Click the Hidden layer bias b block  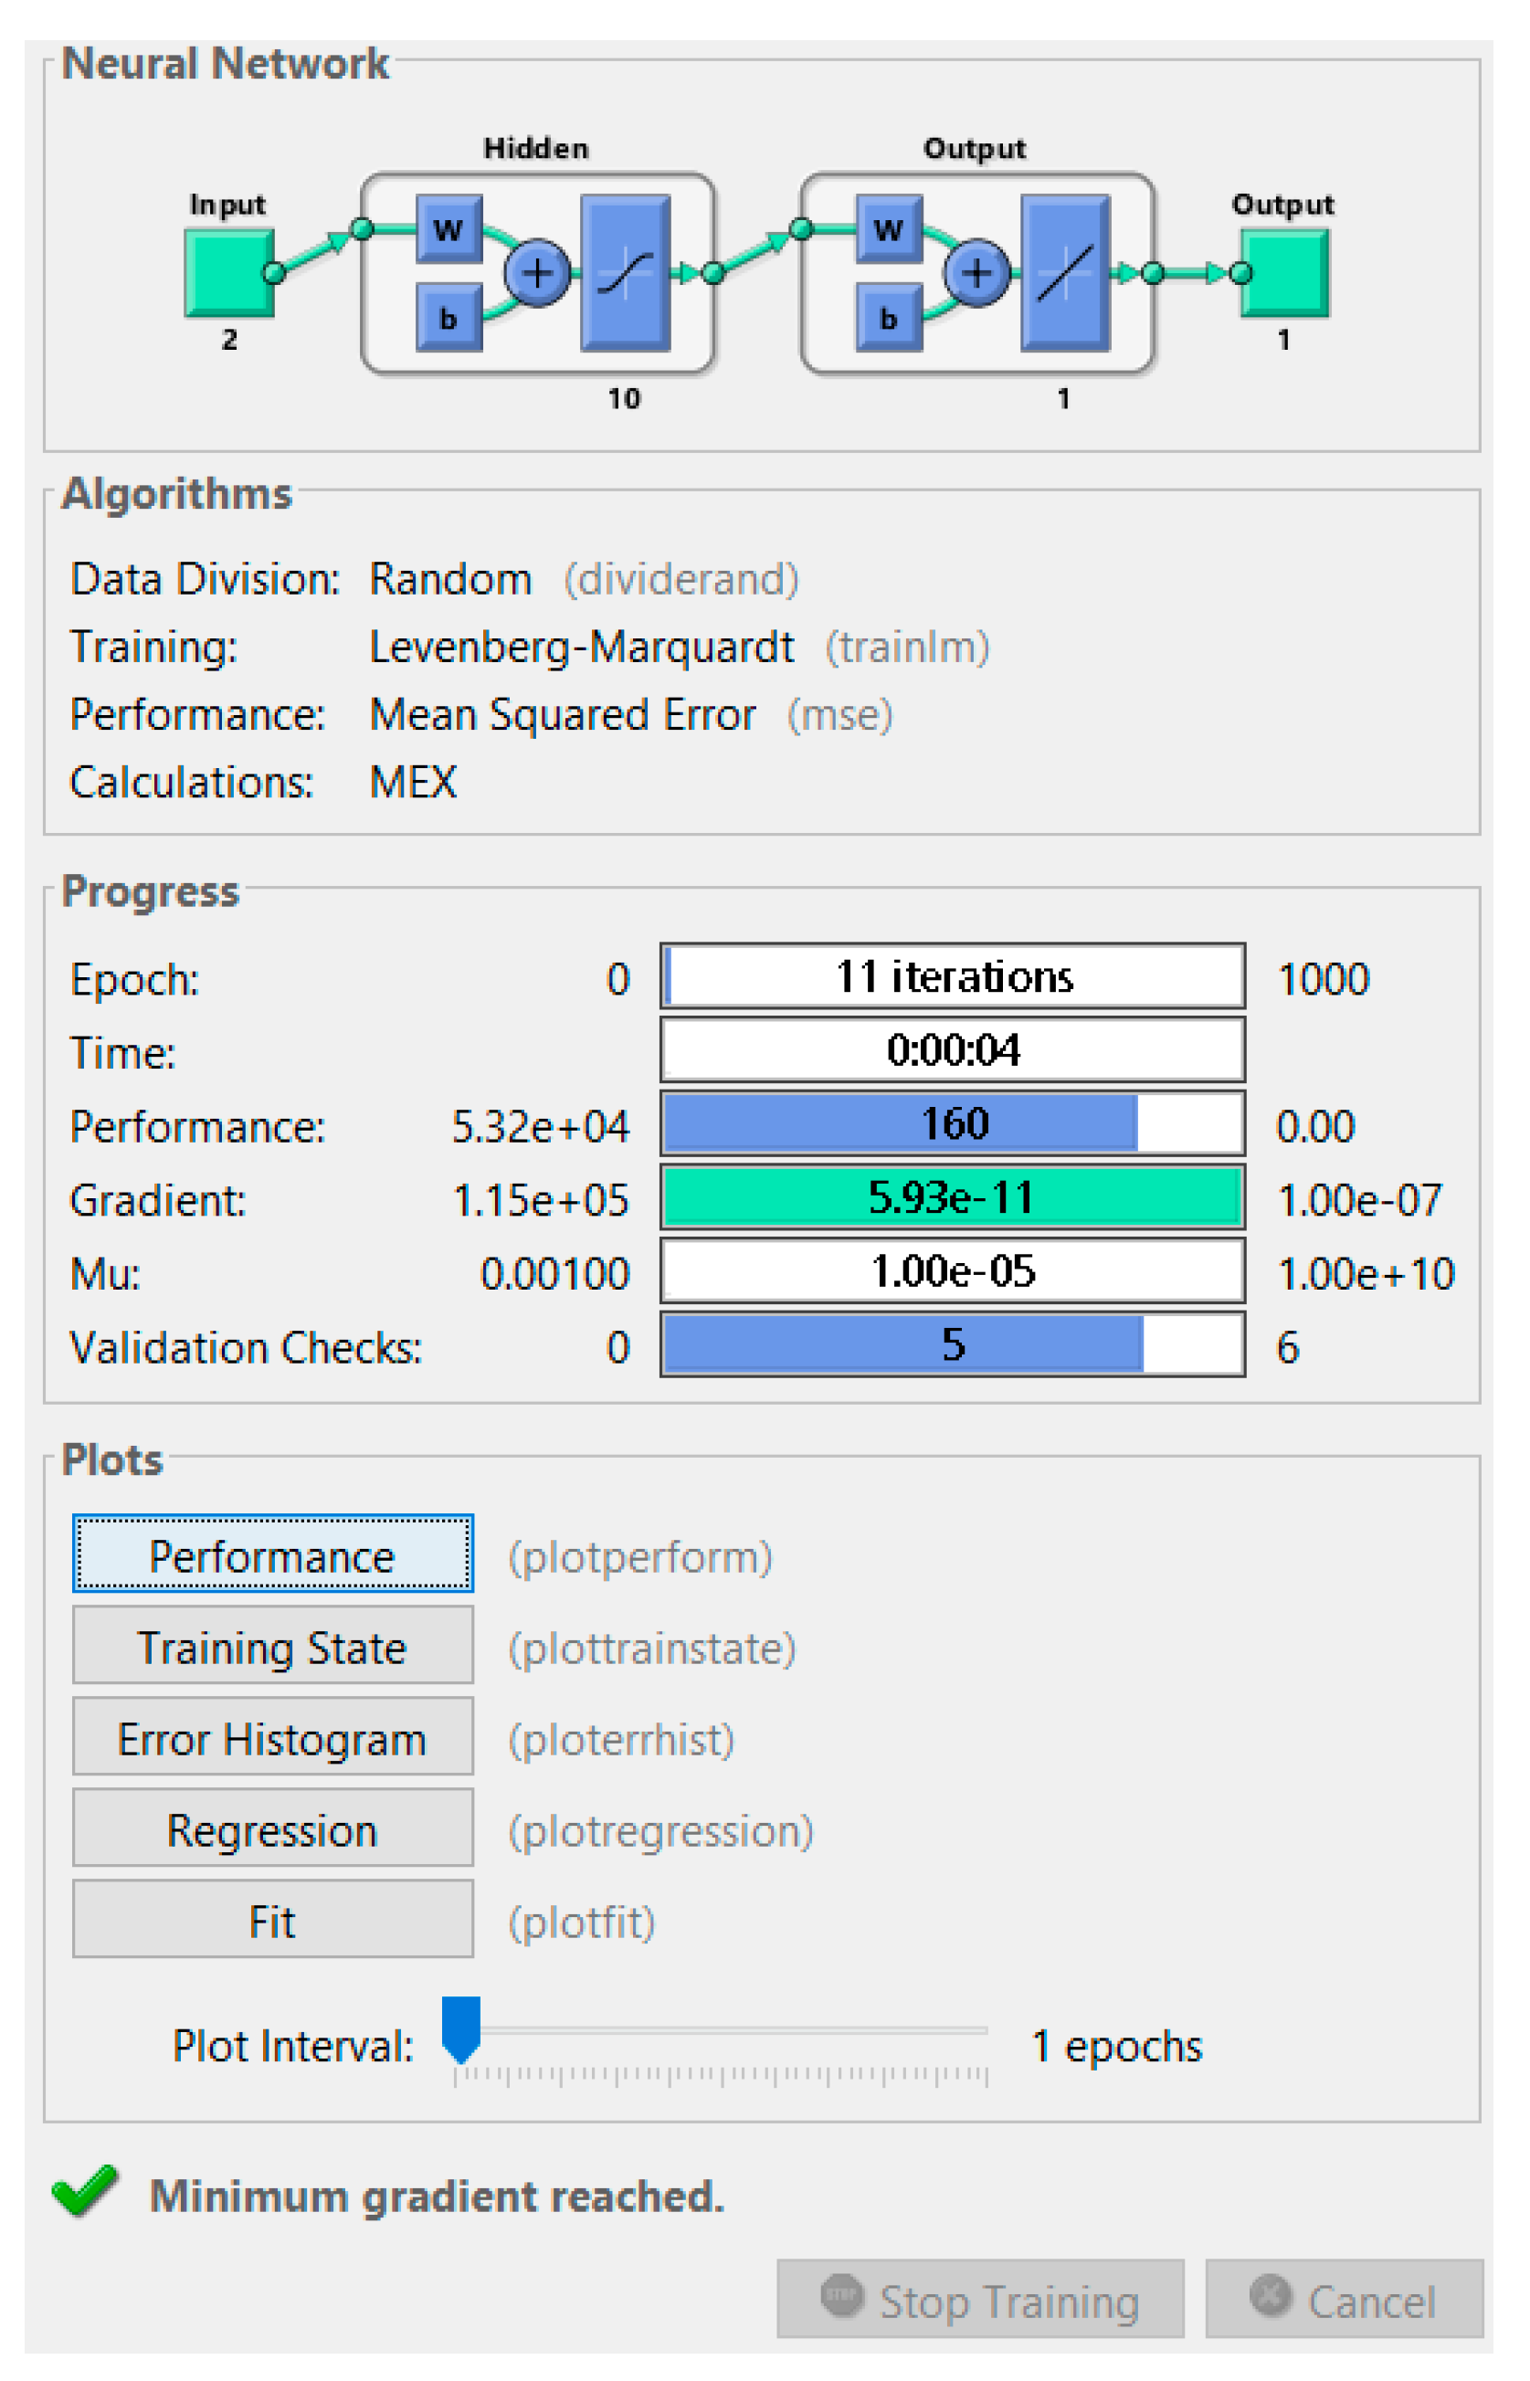tap(448, 318)
